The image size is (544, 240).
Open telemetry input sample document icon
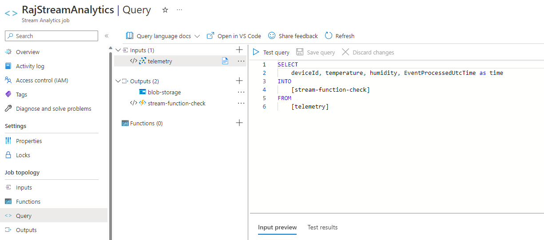pos(225,61)
